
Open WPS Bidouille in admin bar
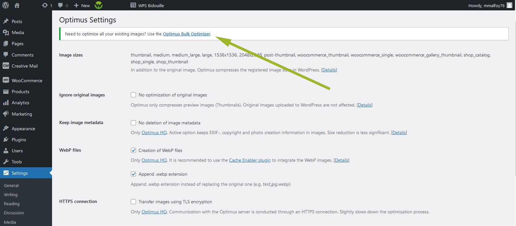tap(147, 5)
